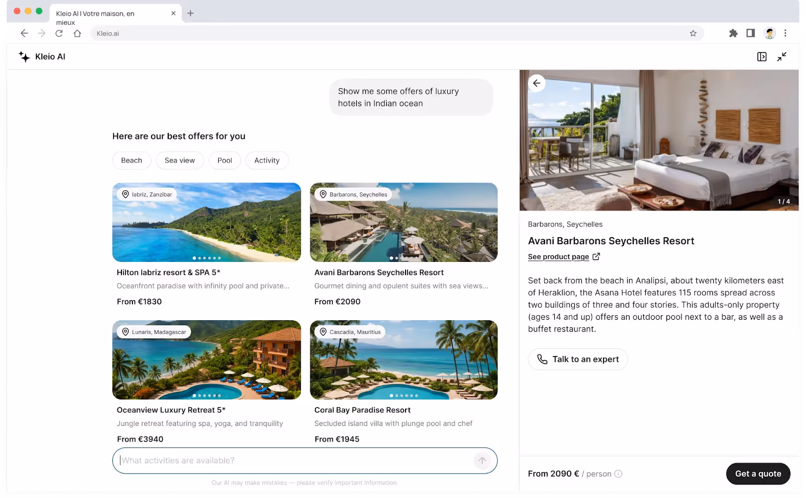Image resolution: width=806 pixels, height=498 pixels.
Task: Click the Avani Barbarons pool photo
Action: pyautogui.click(x=404, y=222)
